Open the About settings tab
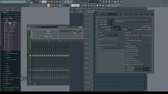 click(x=150, y=14)
